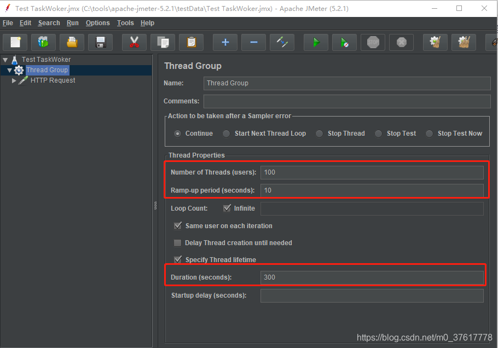The image size is (498, 348).
Task: Start the test with green play icon
Action: tap(316, 42)
